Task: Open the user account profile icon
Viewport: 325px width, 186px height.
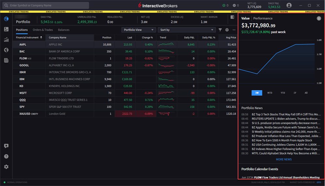Action: coord(289,6)
